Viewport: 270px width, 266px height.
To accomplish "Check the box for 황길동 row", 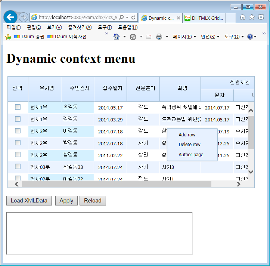I will click(18, 155).
